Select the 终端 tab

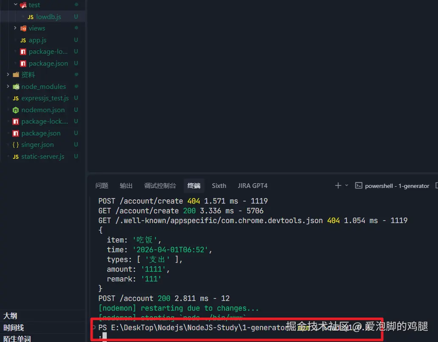click(194, 186)
